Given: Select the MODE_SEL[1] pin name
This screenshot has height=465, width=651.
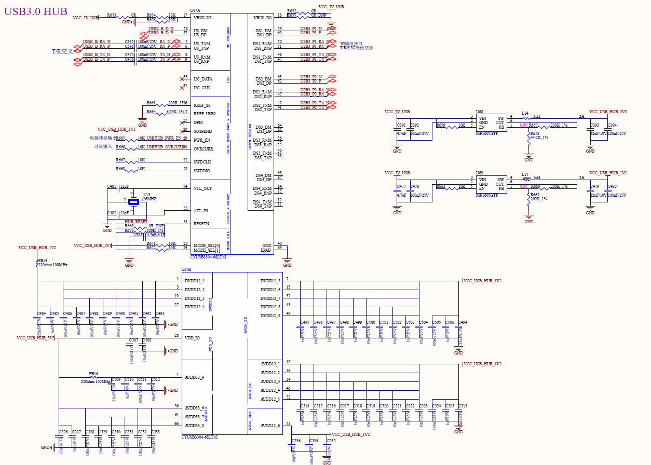Looking at the screenshot, I should click(x=207, y=250).
